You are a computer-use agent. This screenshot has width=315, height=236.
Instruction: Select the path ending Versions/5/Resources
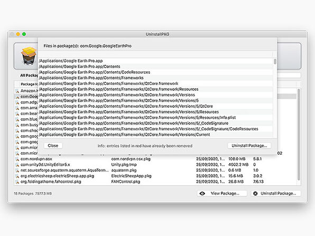156,112
